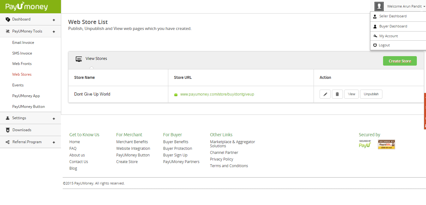
Task: Open Website Integration footer link
Action: pyautogui.click(x=133, y=149)
